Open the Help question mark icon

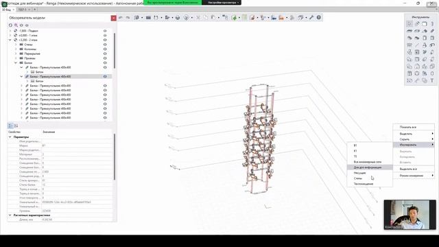point(318,18)
